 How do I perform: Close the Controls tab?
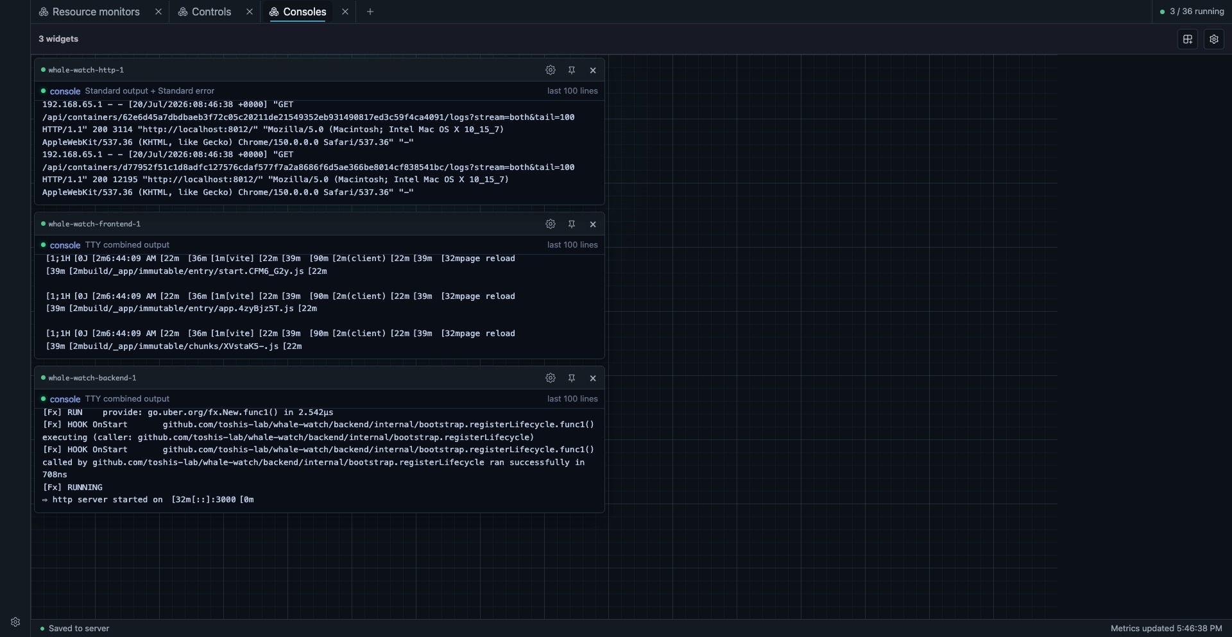[250, 12]
